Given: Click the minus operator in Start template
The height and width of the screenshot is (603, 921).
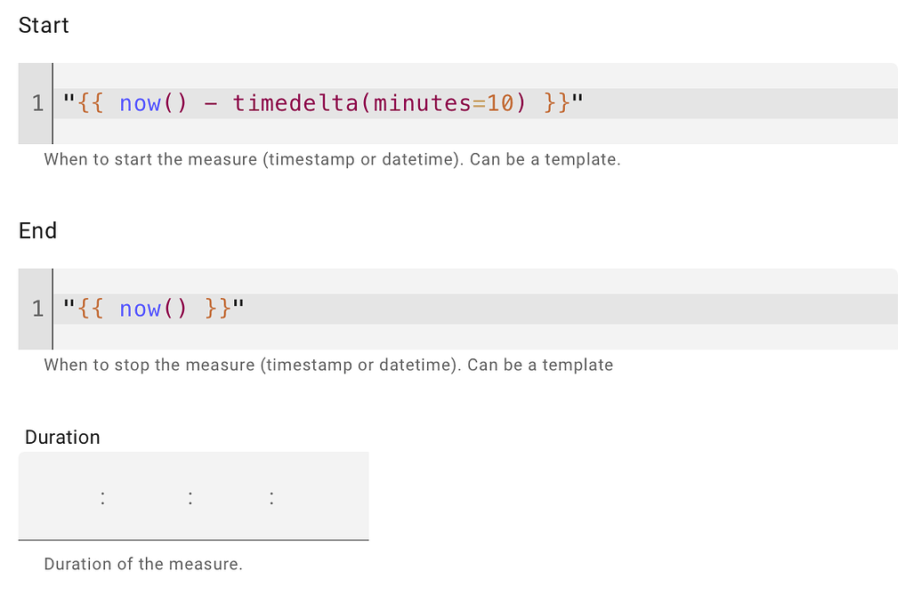Looking at the screenshot, I should pos(210,104).
